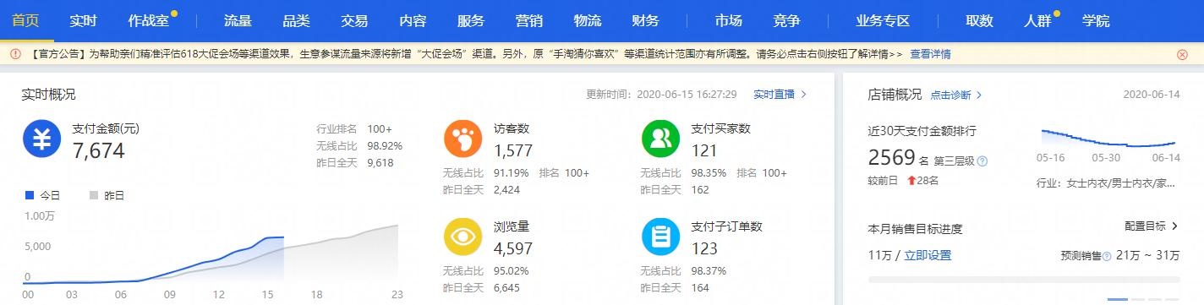The image size is (1204, 305).
Task: Open the 学院 section
Action: [x=1096, y=21]
